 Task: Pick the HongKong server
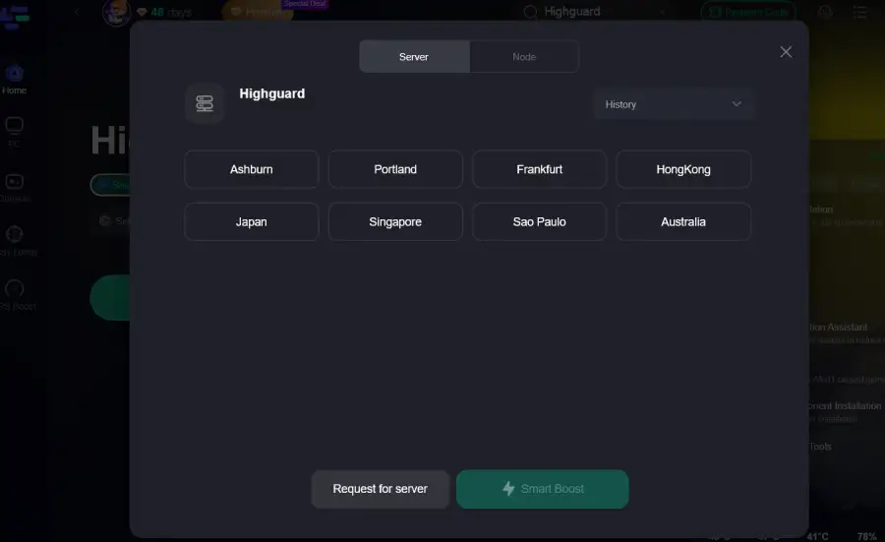point(683,169)
